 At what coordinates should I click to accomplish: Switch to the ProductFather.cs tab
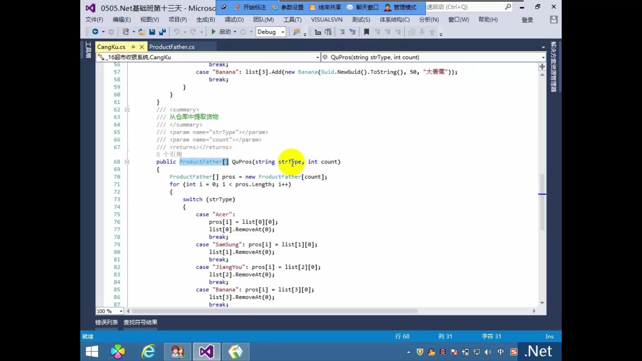[172, 47]
